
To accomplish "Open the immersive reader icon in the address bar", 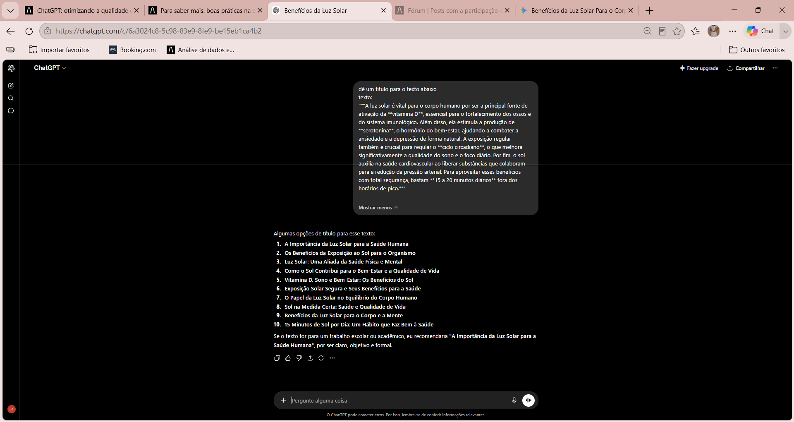I will 662,31.
